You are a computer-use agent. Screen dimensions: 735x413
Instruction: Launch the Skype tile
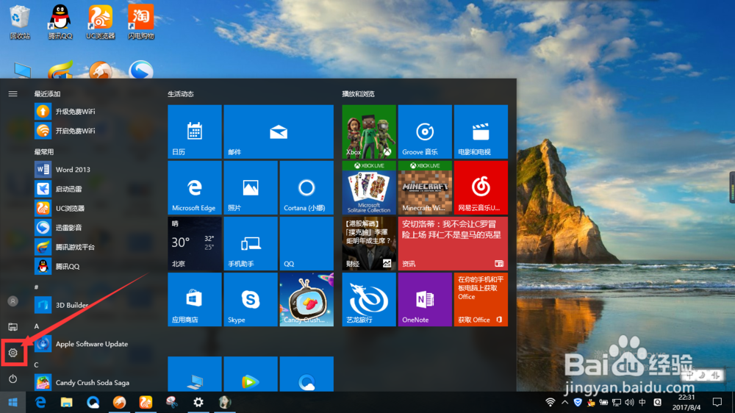[x=251, y=299]
